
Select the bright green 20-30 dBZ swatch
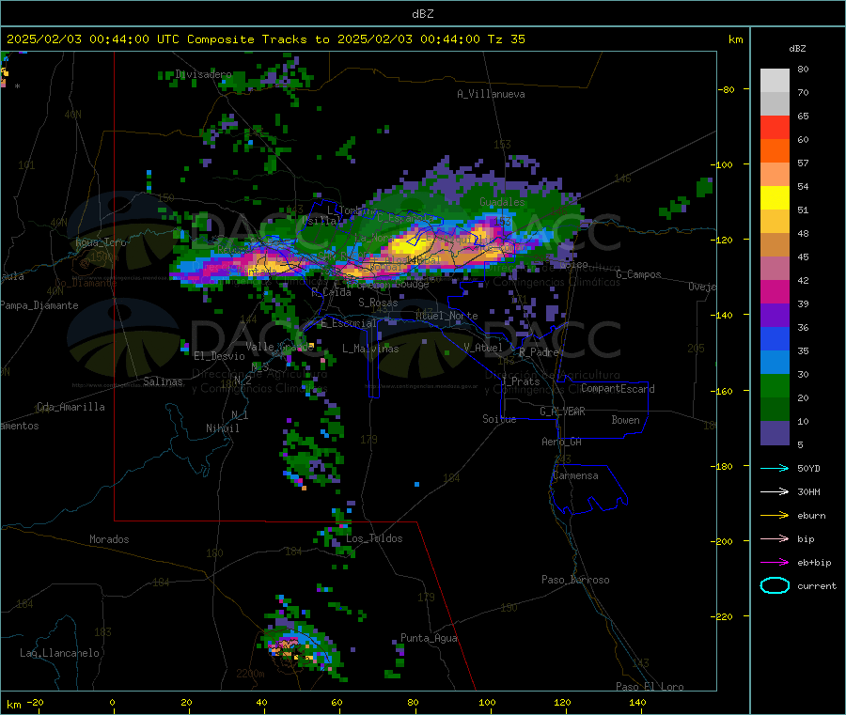point(775,386)
